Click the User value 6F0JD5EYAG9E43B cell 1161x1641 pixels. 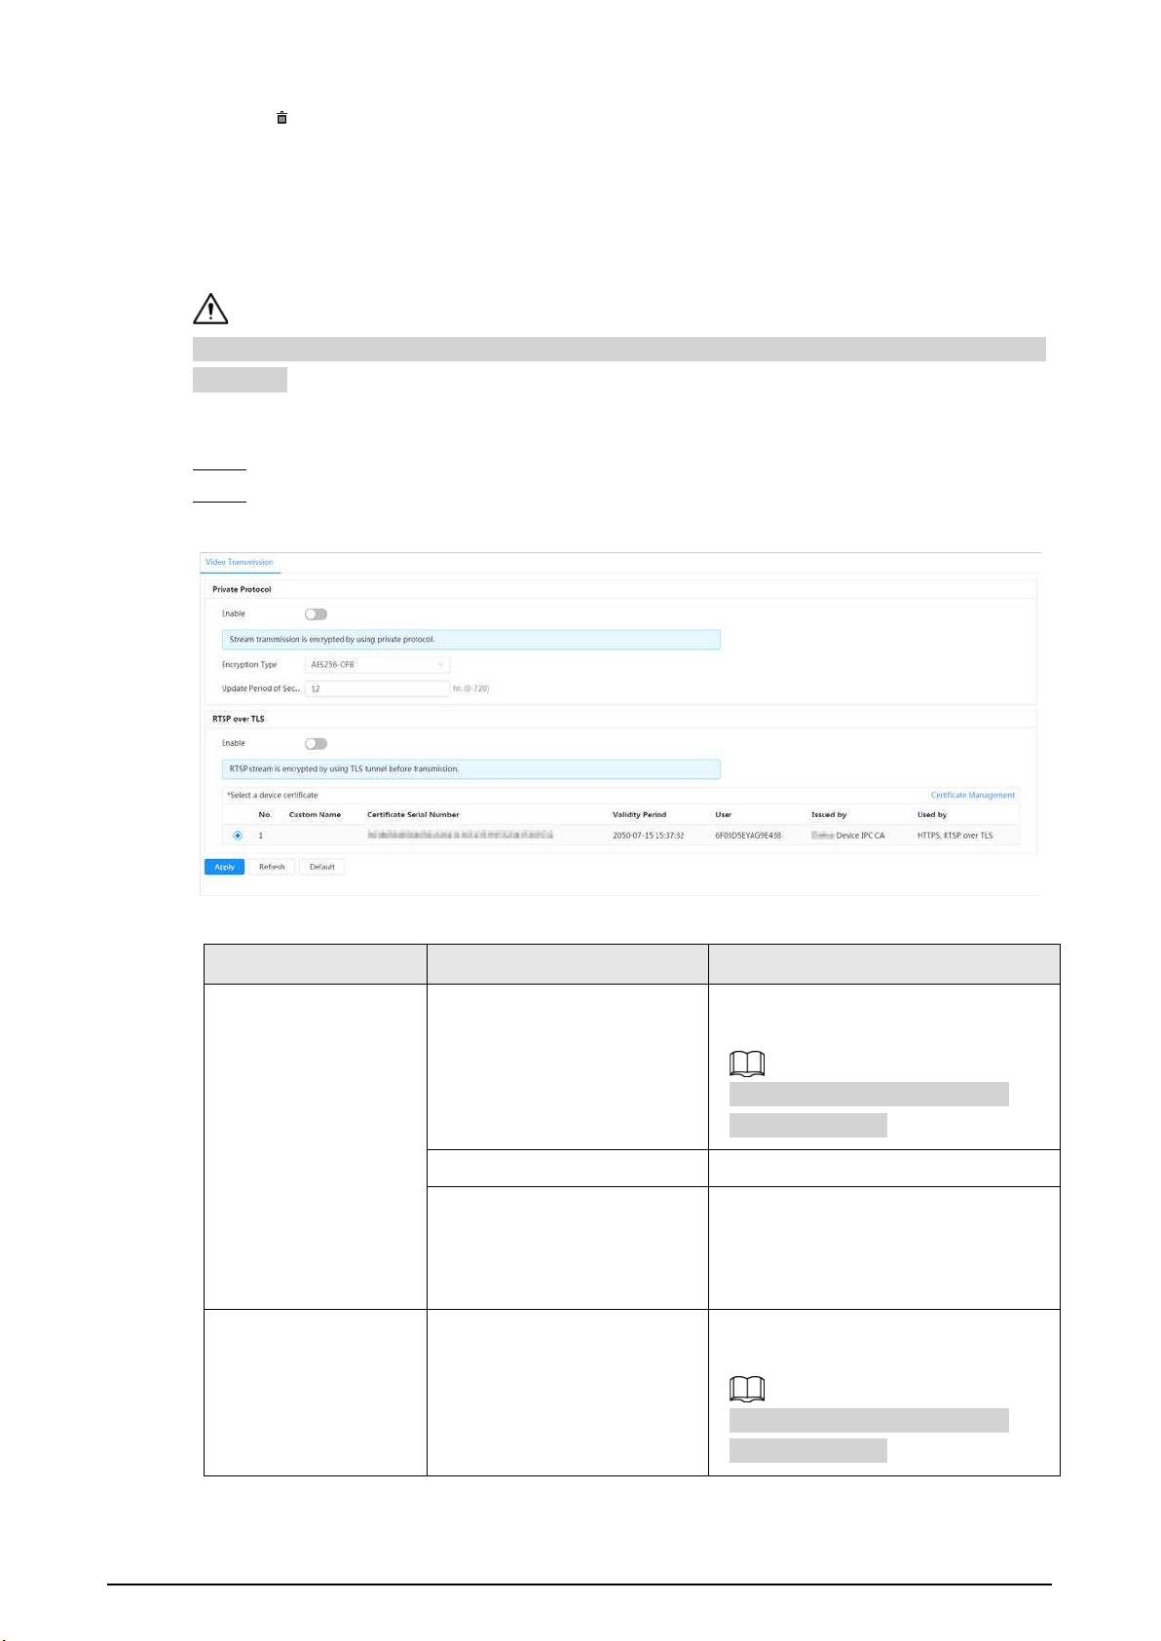748,836
